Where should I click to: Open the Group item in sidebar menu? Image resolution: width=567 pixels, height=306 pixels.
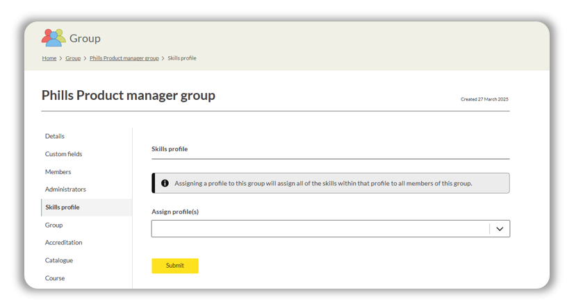click(54, 225)
